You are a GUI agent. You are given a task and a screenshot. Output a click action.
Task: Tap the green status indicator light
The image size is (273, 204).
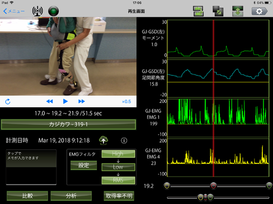point(53,11)
